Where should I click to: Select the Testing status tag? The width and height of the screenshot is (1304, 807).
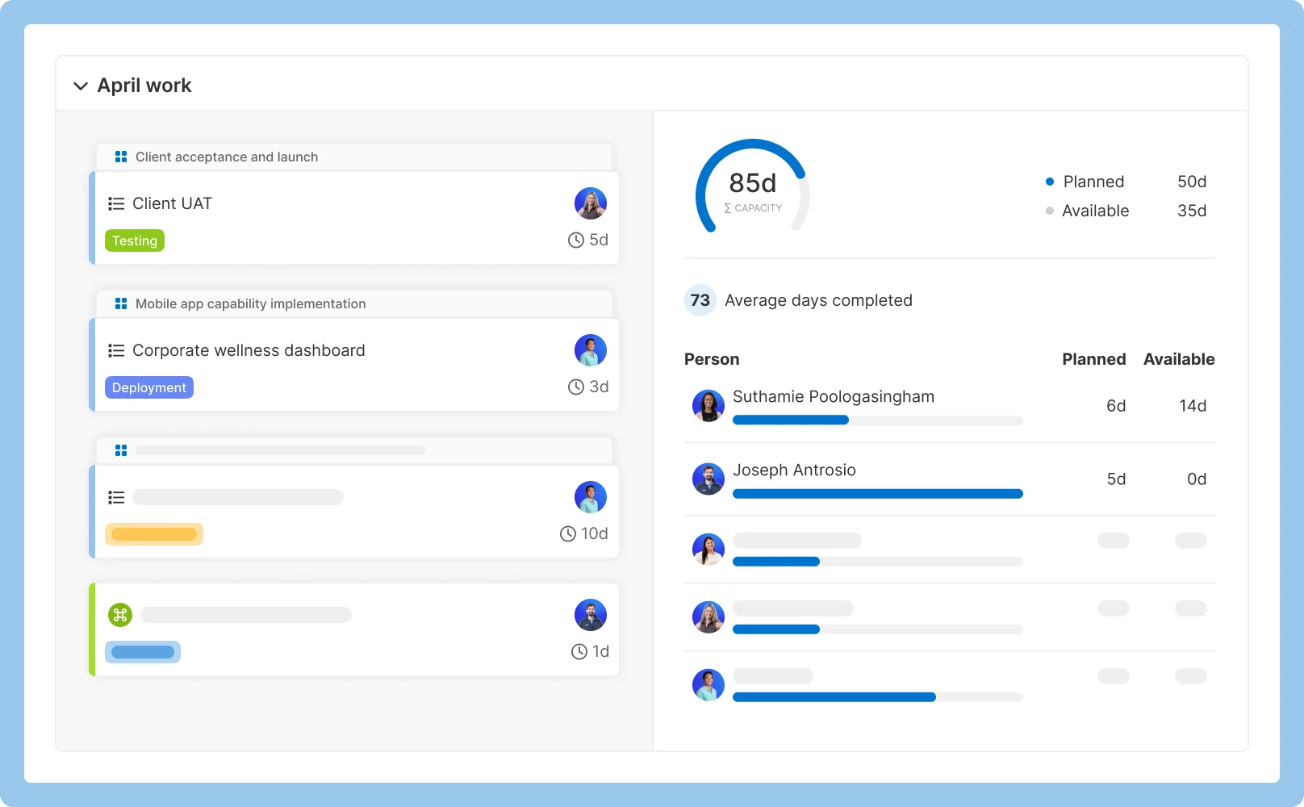coord(135,241)
